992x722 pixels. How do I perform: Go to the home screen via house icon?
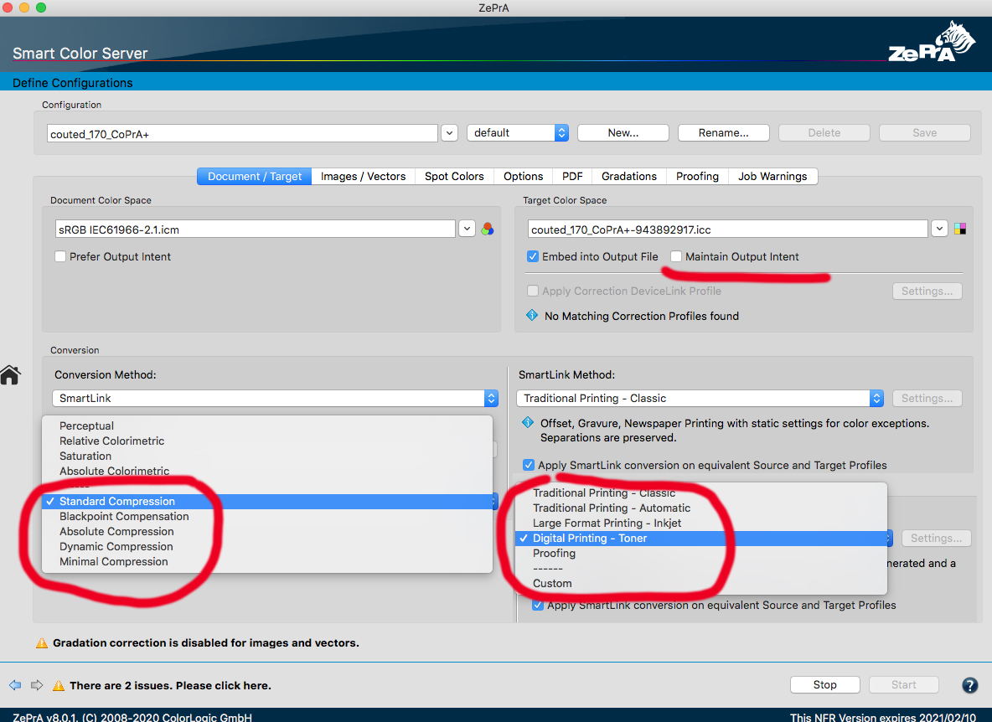pos(11,375)
